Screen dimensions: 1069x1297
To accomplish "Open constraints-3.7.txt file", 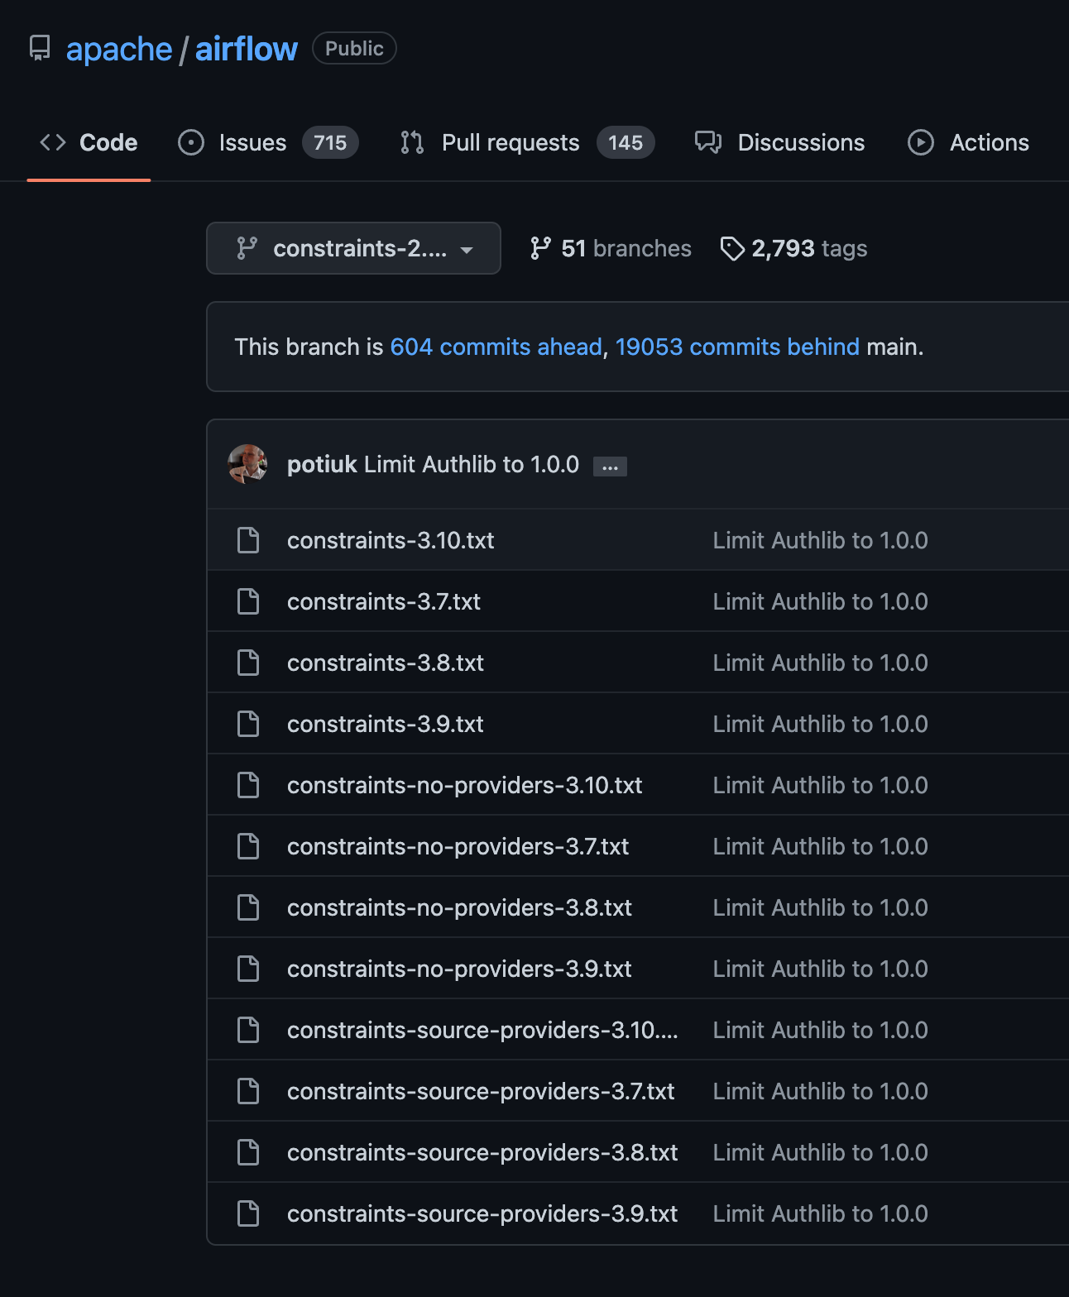I will click(384, 601).
